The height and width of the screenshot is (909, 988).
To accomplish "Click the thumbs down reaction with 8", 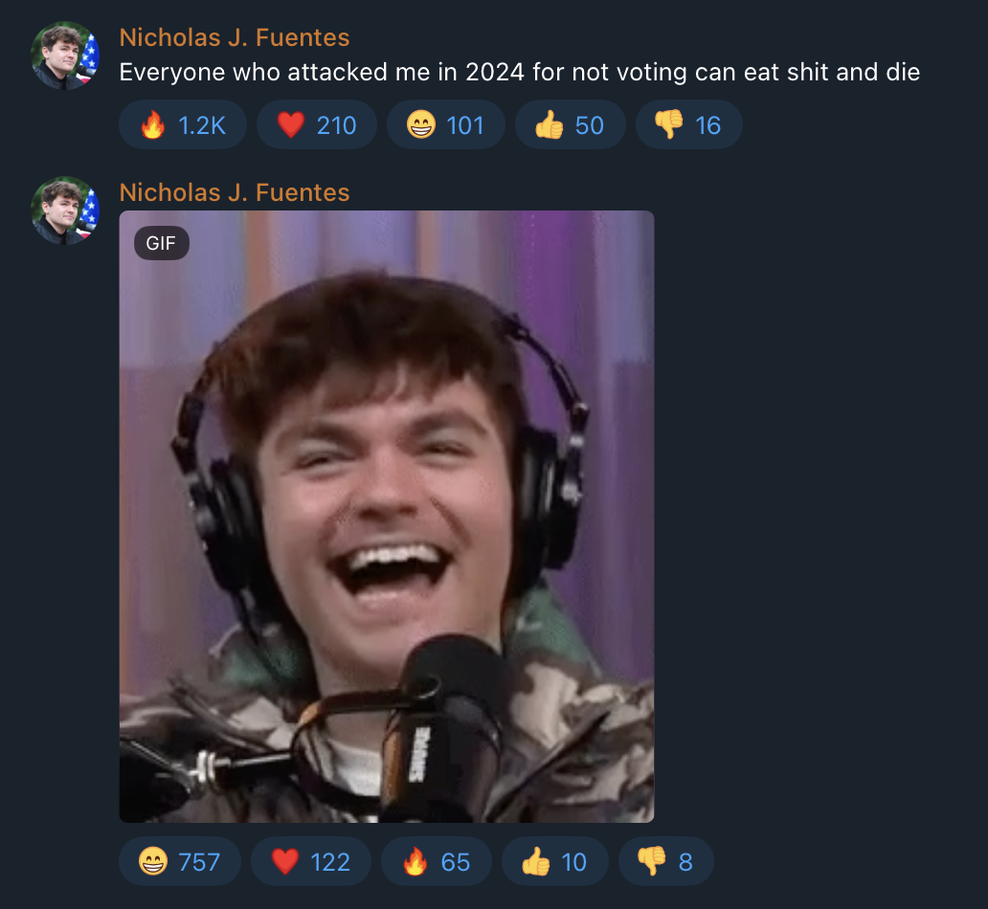I will pos(666,861).
